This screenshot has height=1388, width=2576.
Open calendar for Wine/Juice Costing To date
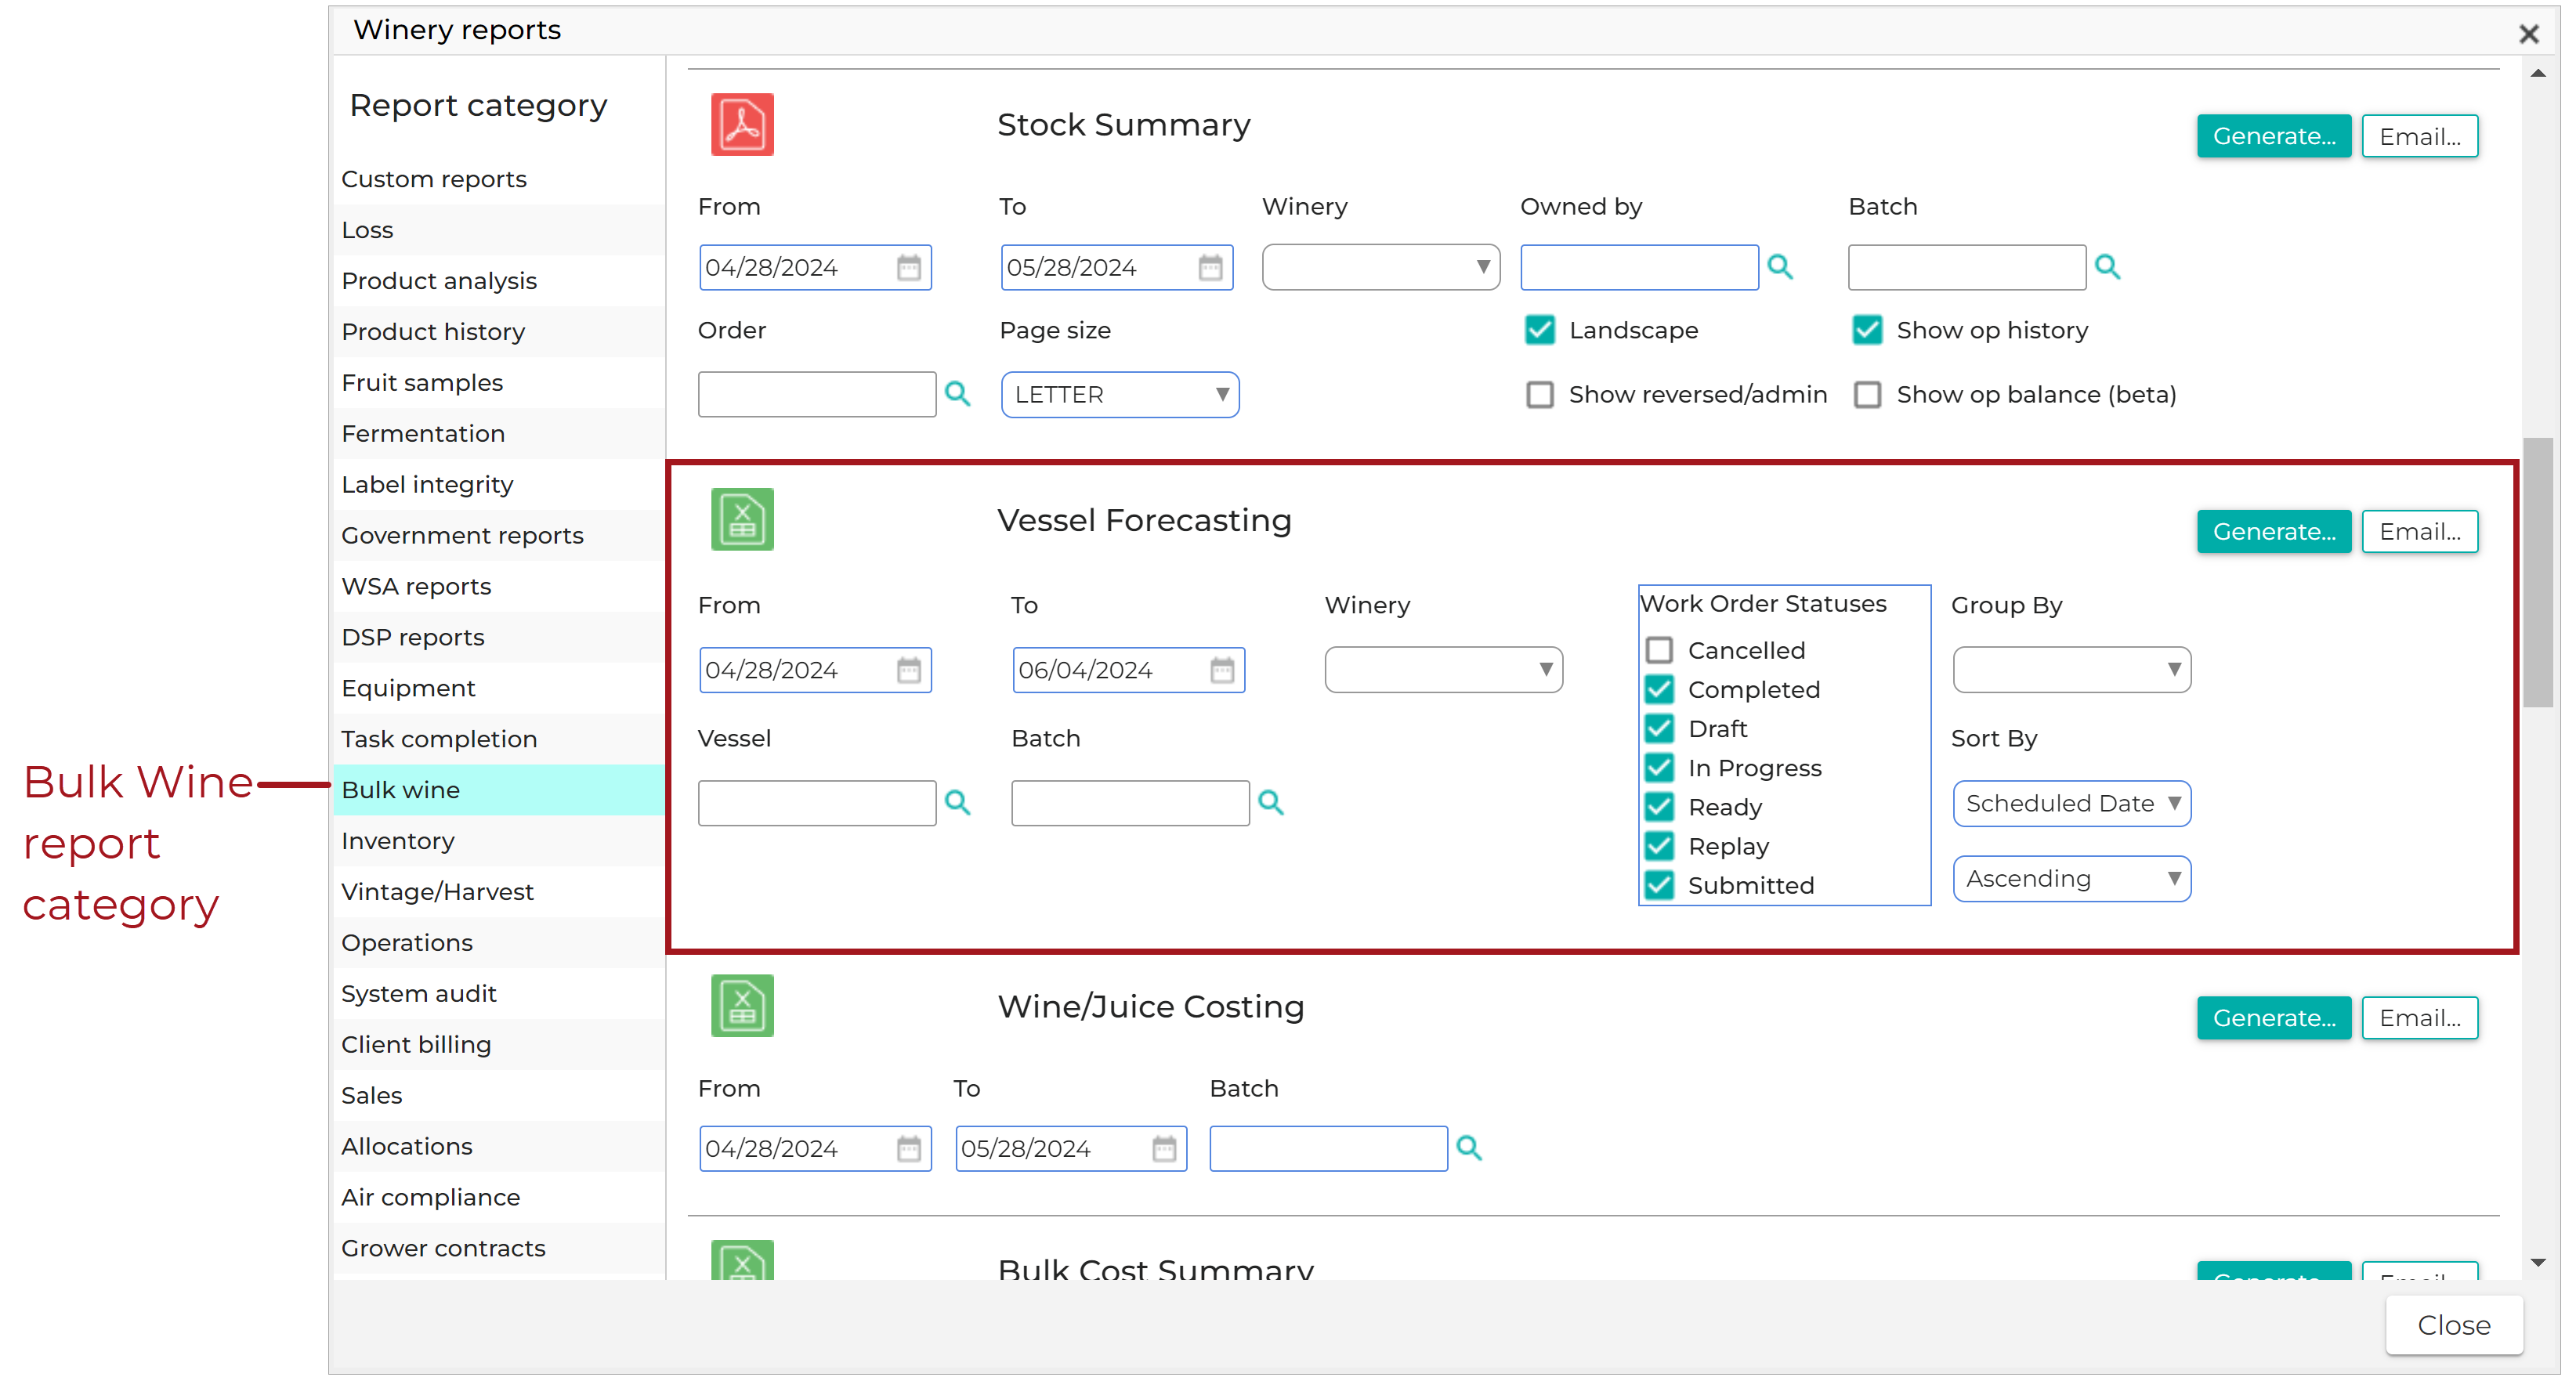click(1164, 1149)
